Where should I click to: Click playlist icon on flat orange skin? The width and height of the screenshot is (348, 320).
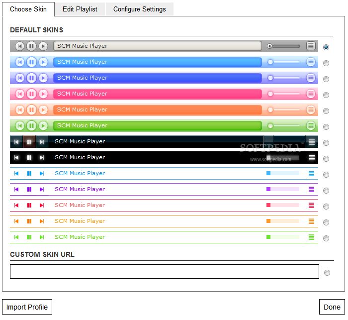pos(311,221)
